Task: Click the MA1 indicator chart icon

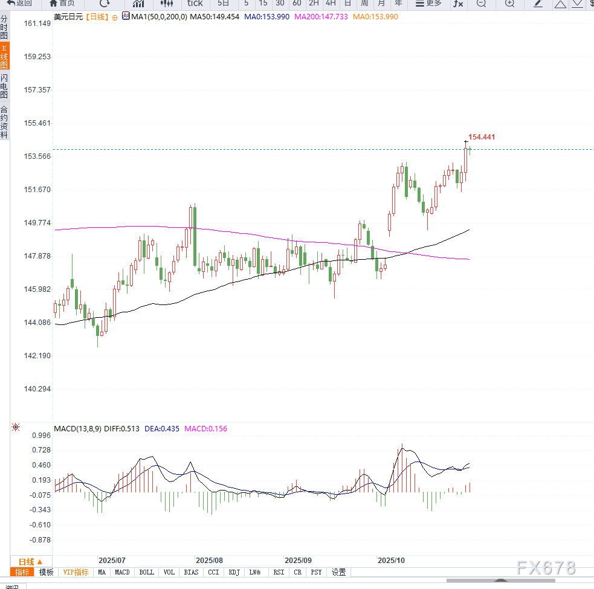Action: pos(125,17)
